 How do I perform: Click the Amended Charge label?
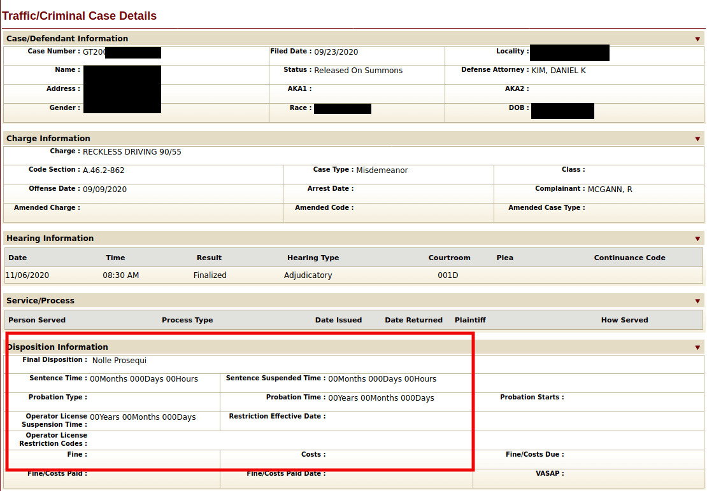coord(47,207)
